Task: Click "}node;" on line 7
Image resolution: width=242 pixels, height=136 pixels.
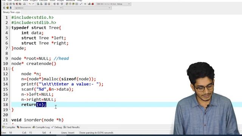Action: click(19, 48)
